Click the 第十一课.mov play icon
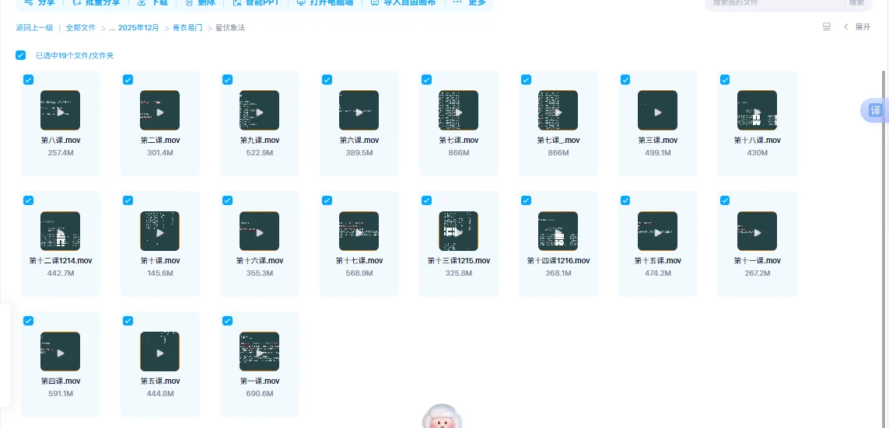 coord(757,231)
